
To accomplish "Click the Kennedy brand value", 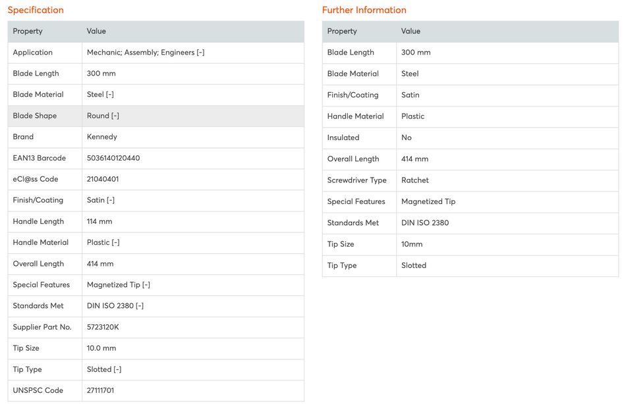I will coord(102,137).
